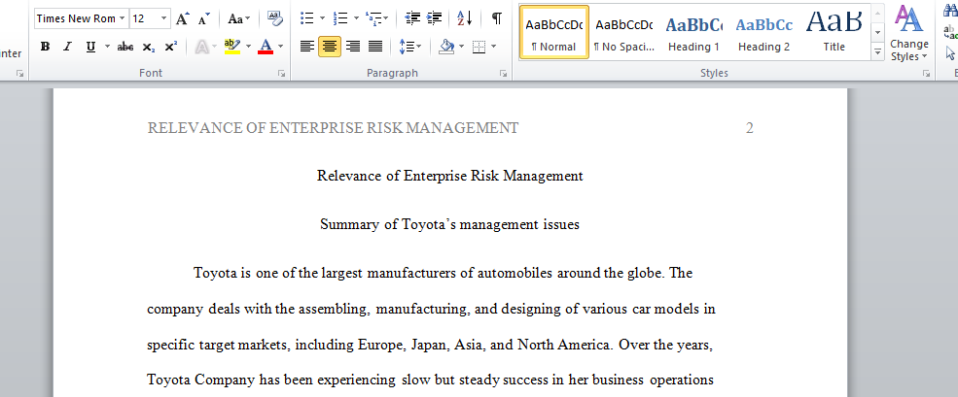The height and width of the screenshot is (397, 958).
Task: Increase paragraph indent
Action: click(x=435, y=18)
